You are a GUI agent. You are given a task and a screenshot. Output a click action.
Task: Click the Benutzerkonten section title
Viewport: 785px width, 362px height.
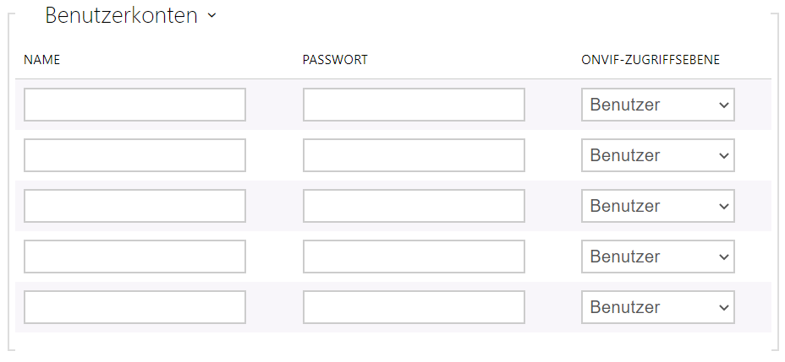(121, 15)
